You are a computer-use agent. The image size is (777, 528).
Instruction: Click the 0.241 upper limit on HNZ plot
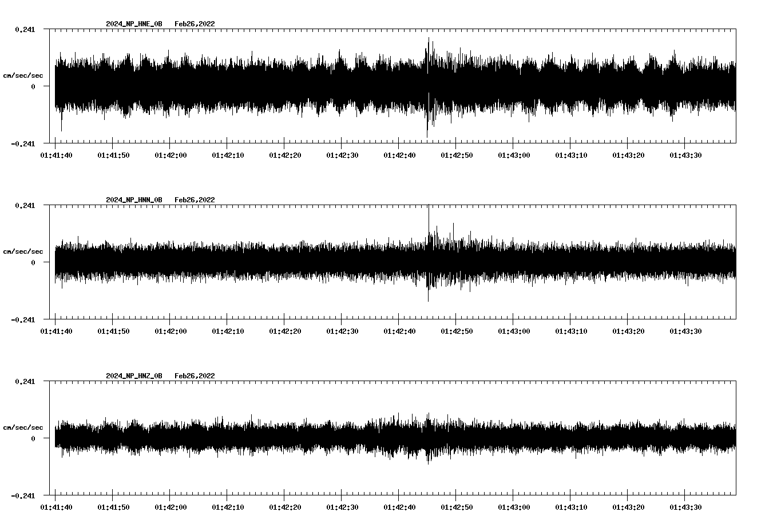pyautogui.click(x=25, y=381)
